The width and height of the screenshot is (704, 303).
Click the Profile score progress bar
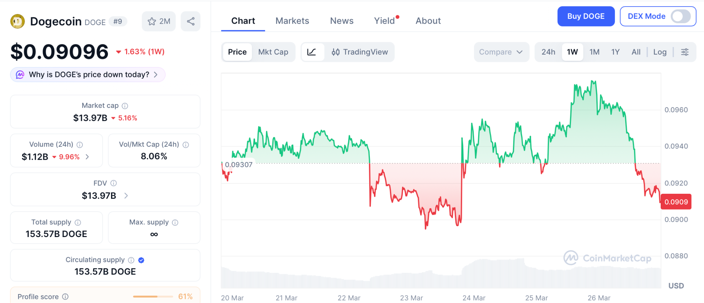tap(153, 296)
